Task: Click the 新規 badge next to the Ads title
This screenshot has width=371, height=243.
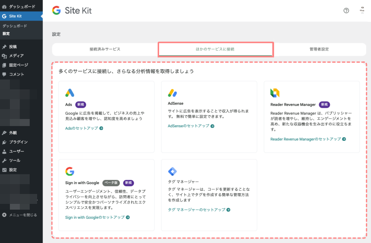Action: 81,105
